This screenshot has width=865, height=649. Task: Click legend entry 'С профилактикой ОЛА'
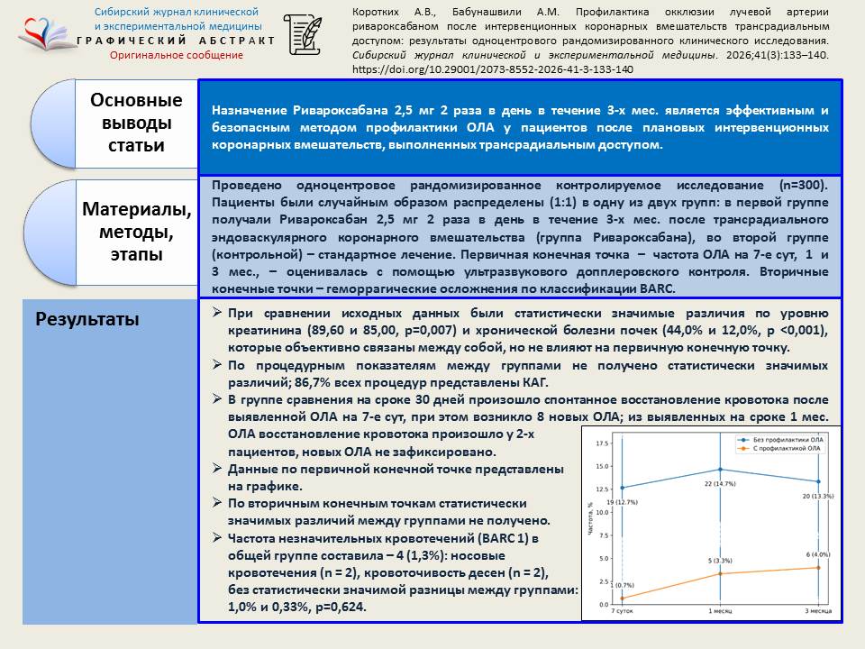[778, 448]
